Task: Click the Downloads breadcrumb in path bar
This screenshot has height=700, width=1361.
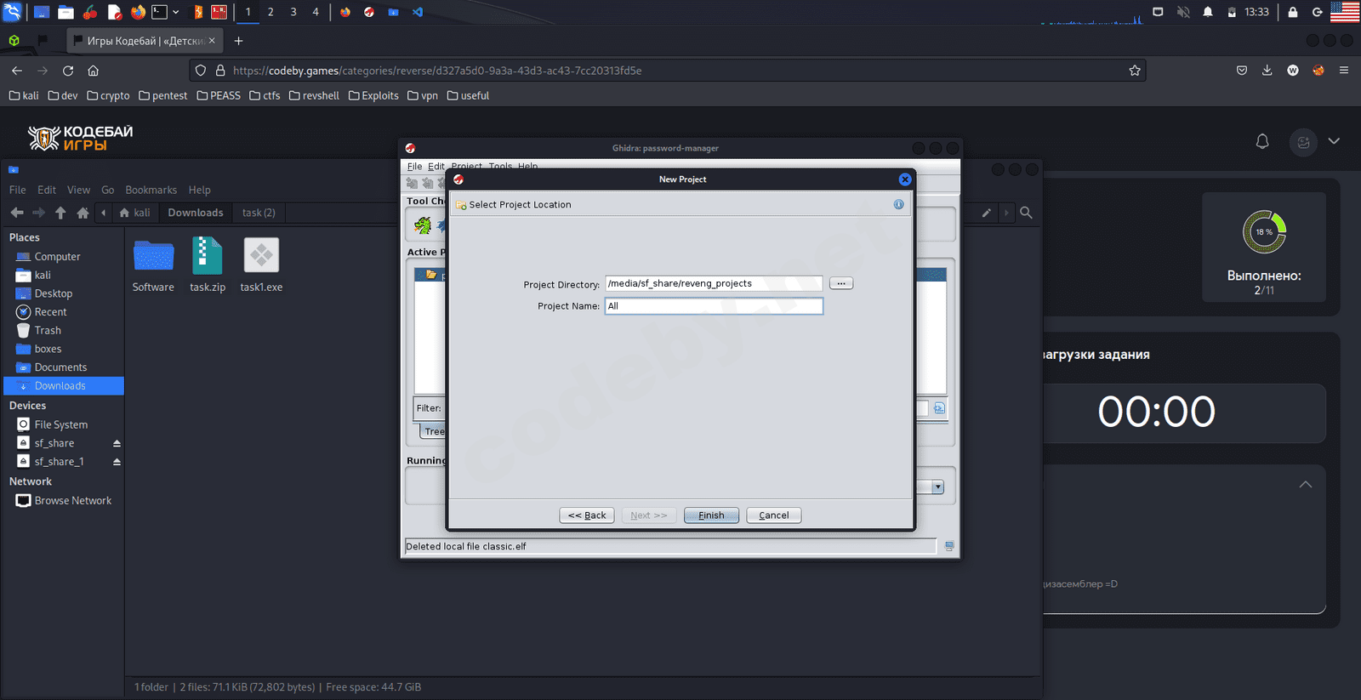Action: (196, 213)
